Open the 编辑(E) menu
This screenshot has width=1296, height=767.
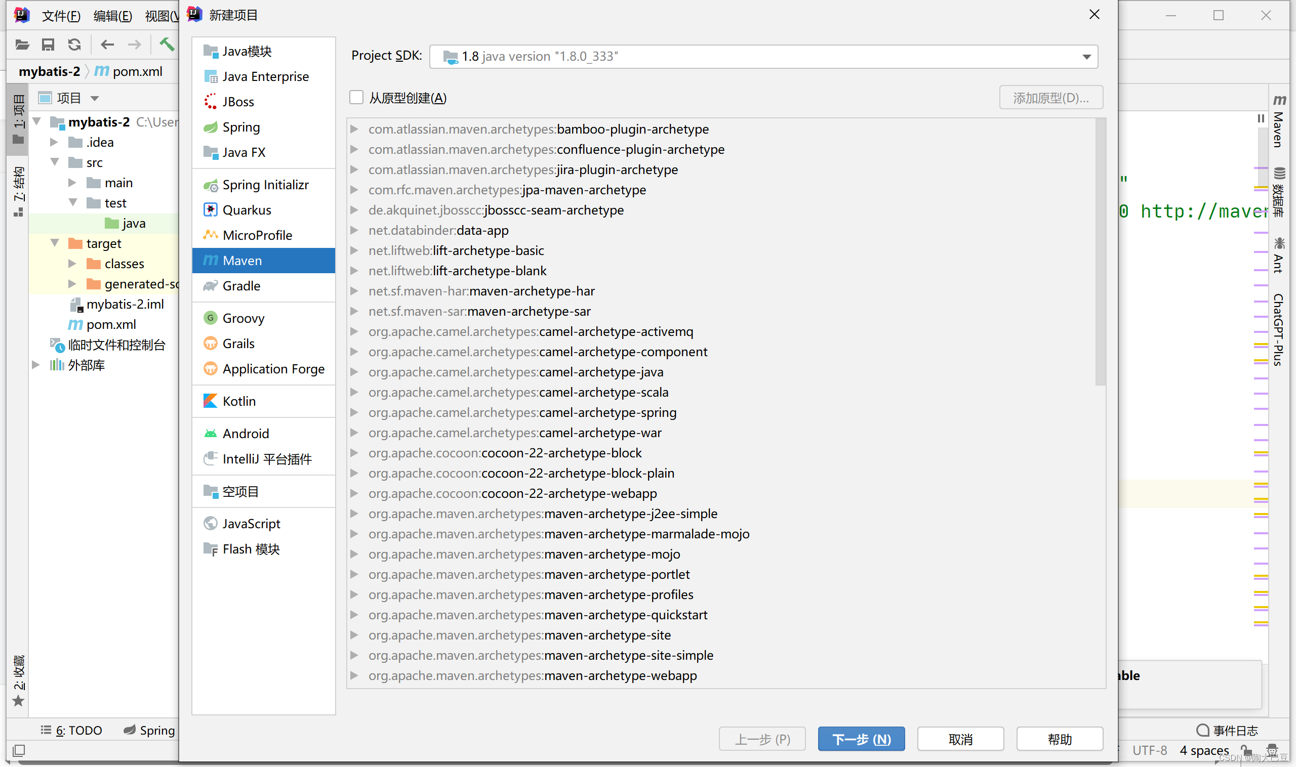(x=112, y=16)
